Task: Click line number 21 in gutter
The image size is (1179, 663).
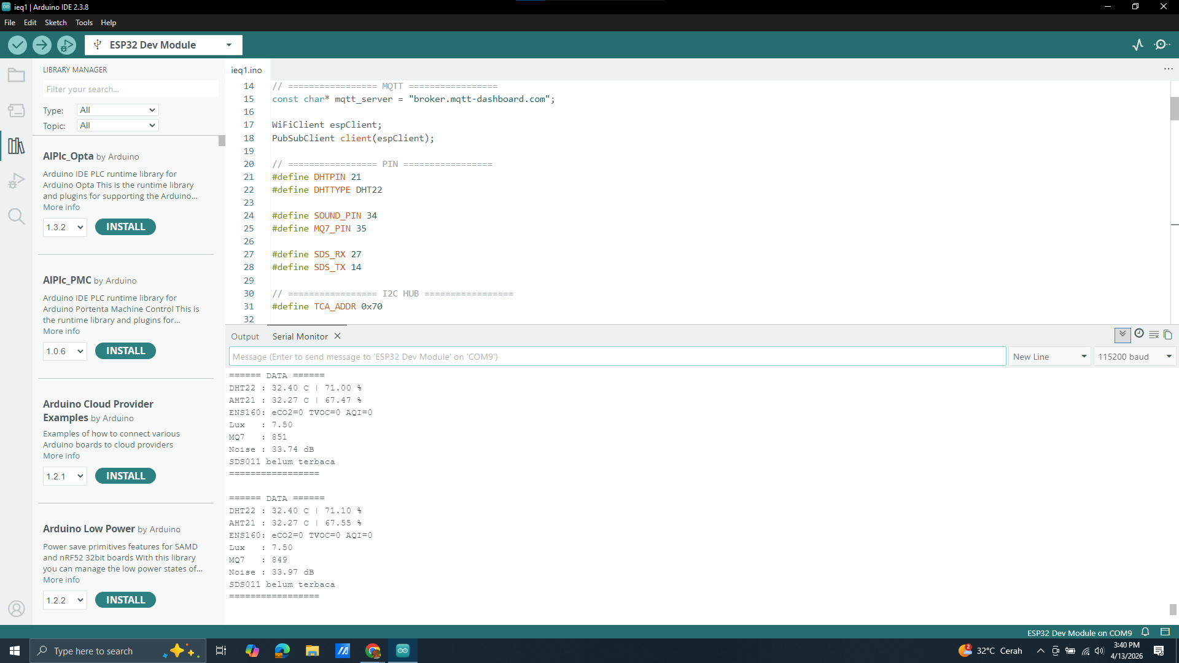Action: (x=249, y=177)
